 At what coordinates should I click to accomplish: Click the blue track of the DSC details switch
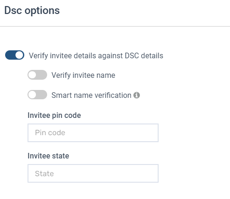point(10,55)
